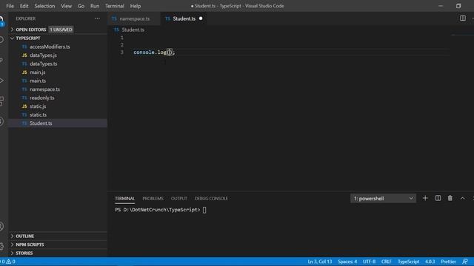Open the Terminal menu
Image resolution: width=474 pixels, height=266 pixels.
click(115, 6)
